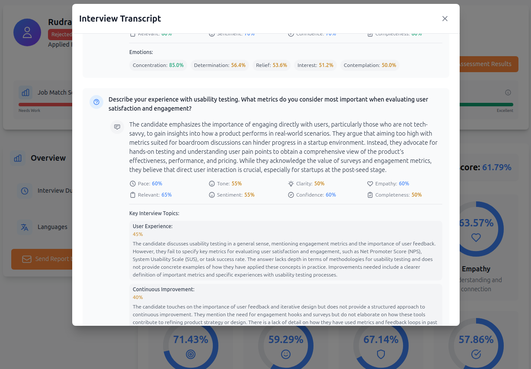Select the Languages translate icon in sidebar
This screenshot has height=369, width=531.
click(x=25, y=227)
